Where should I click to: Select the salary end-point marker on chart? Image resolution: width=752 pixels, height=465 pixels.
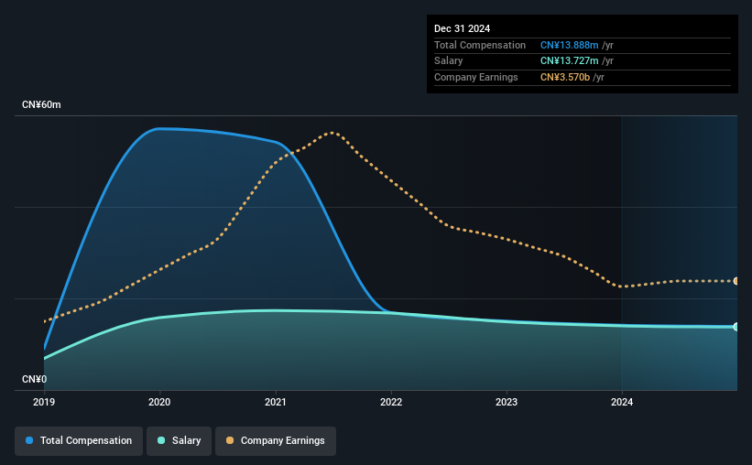(x=736, y=327)
